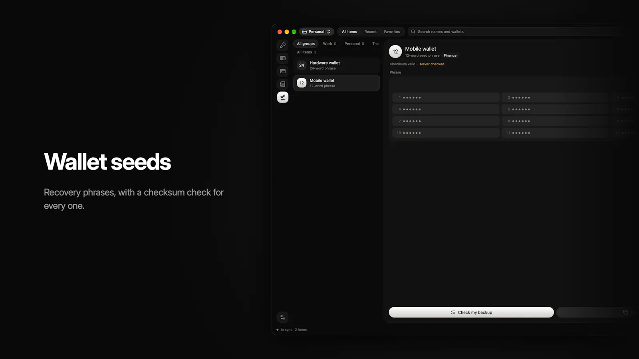Filter by the Work group
This screenshot has width=639, height=359.
(x=329, y=44)
